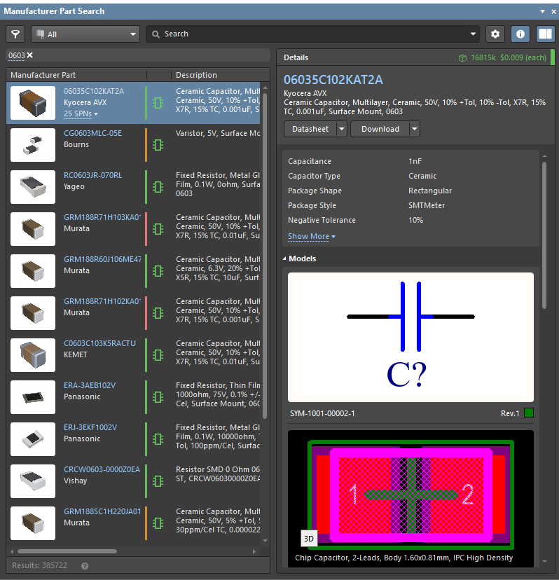This screenshot has height=580, width=559.
Task: Expand the search history dropdown arrow
Action: (474, 34)
